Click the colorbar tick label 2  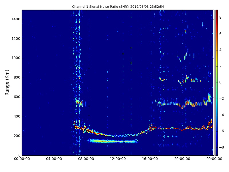(220, 66)
